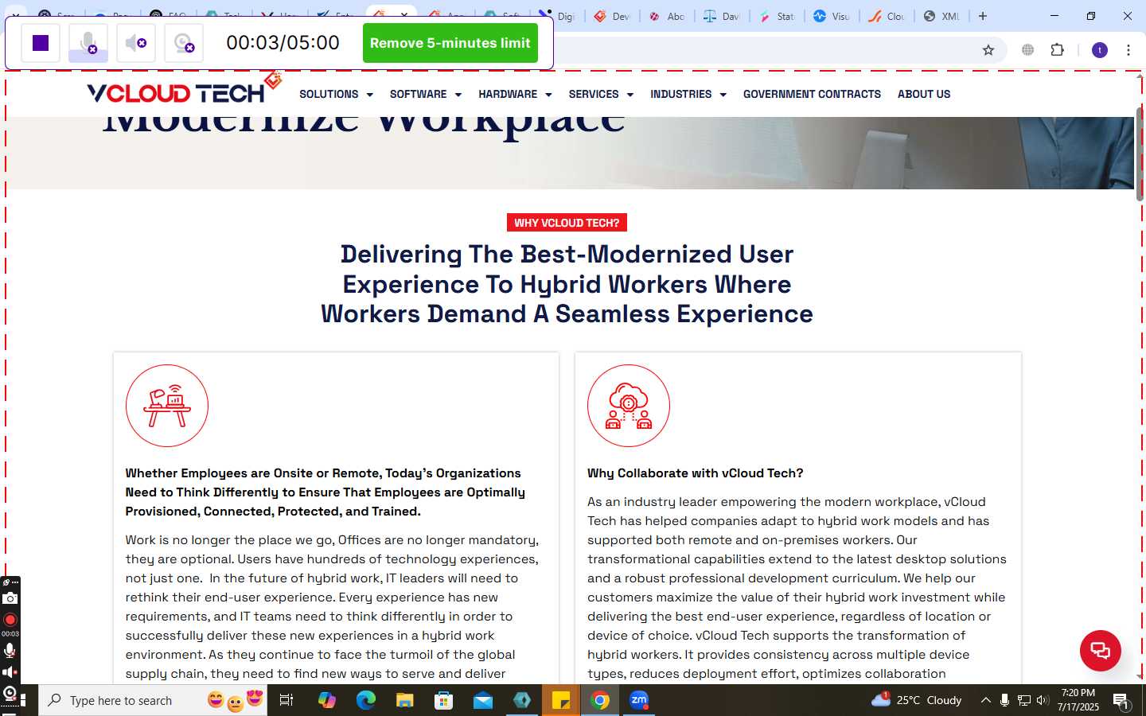The height and width of the screenshot is (716, 1146).
Task: Click the page vertical scrollbar thumb
Action: [1140, 153]
